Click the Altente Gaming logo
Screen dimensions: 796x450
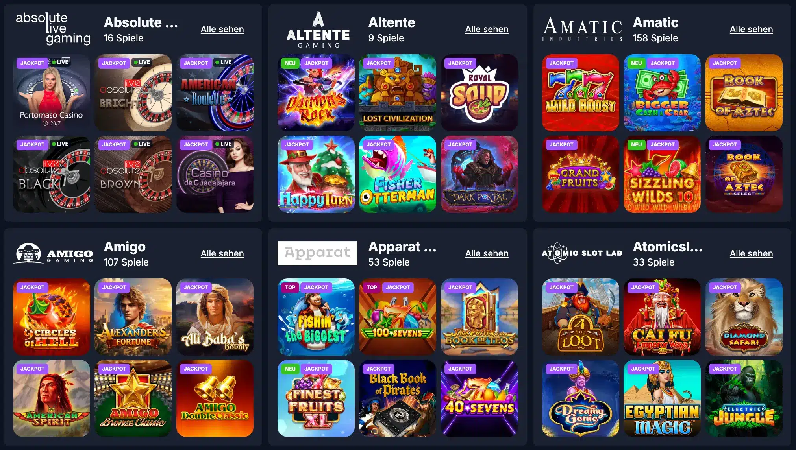tap(318, 29)
